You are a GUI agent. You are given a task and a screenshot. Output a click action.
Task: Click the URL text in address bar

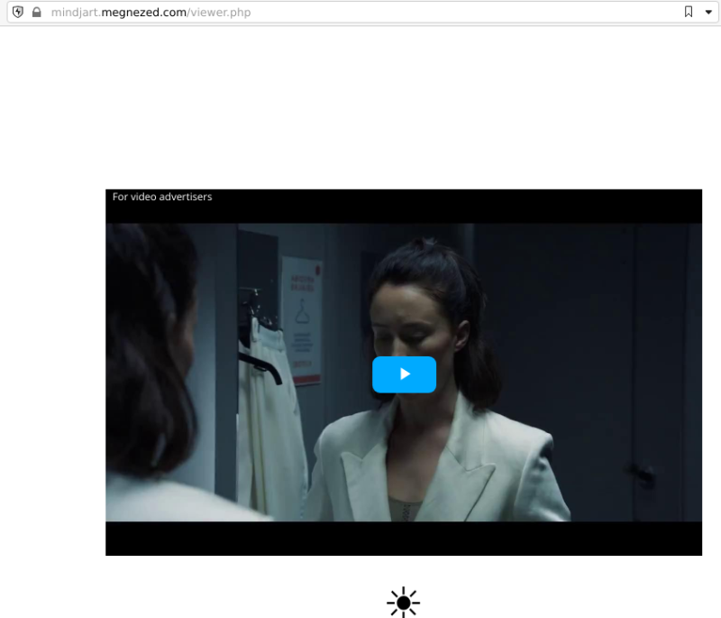[x=151, y=13]
